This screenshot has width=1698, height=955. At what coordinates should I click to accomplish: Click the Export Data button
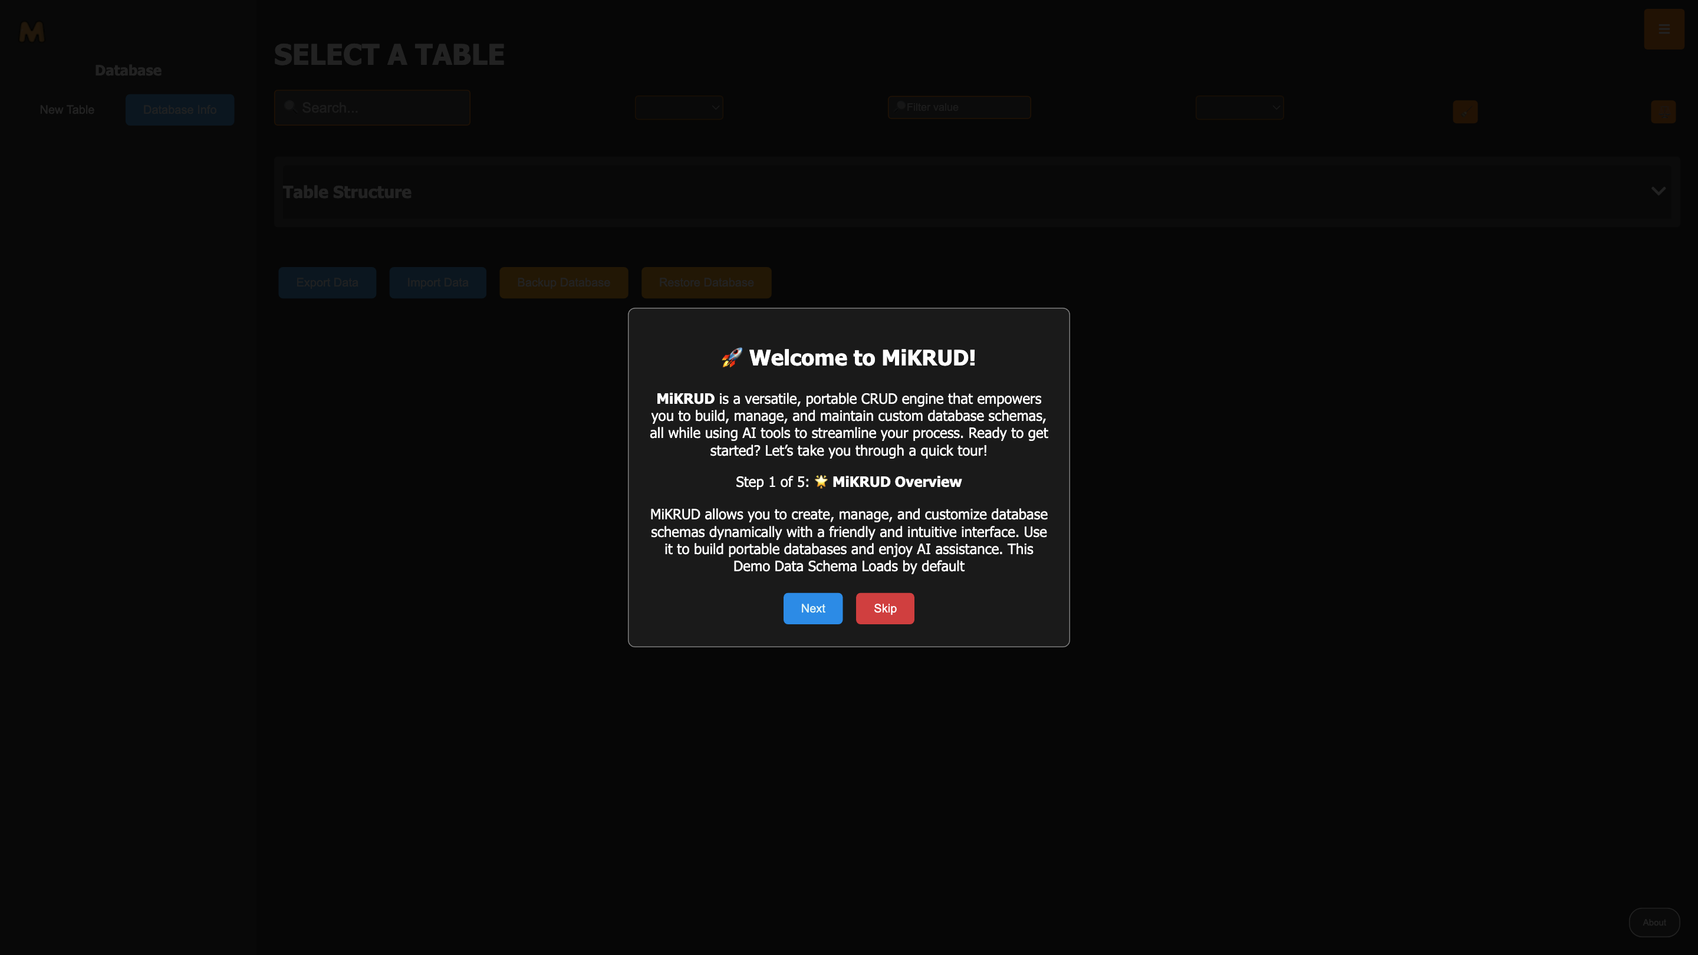click(327, 283)
